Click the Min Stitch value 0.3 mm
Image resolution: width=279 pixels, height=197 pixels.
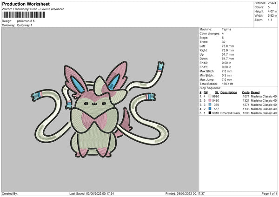[x=227, y=76]
